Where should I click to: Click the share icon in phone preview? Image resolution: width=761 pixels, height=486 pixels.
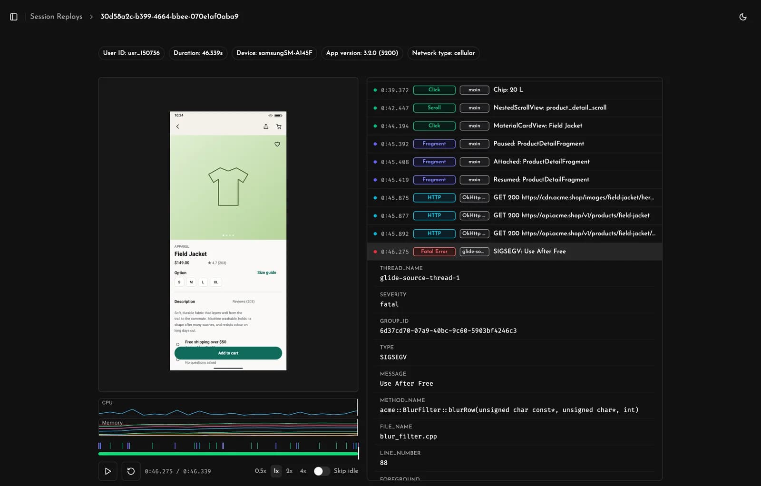tap(266, 126)
